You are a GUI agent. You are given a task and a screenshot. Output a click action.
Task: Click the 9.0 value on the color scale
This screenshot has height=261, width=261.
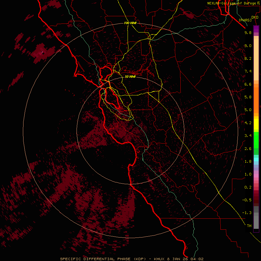pyautogui.click(x=248, y=46)
